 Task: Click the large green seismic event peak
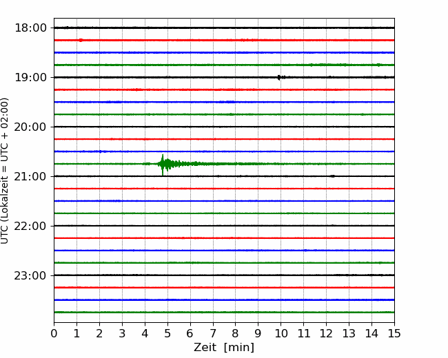[x=163, y=165]
